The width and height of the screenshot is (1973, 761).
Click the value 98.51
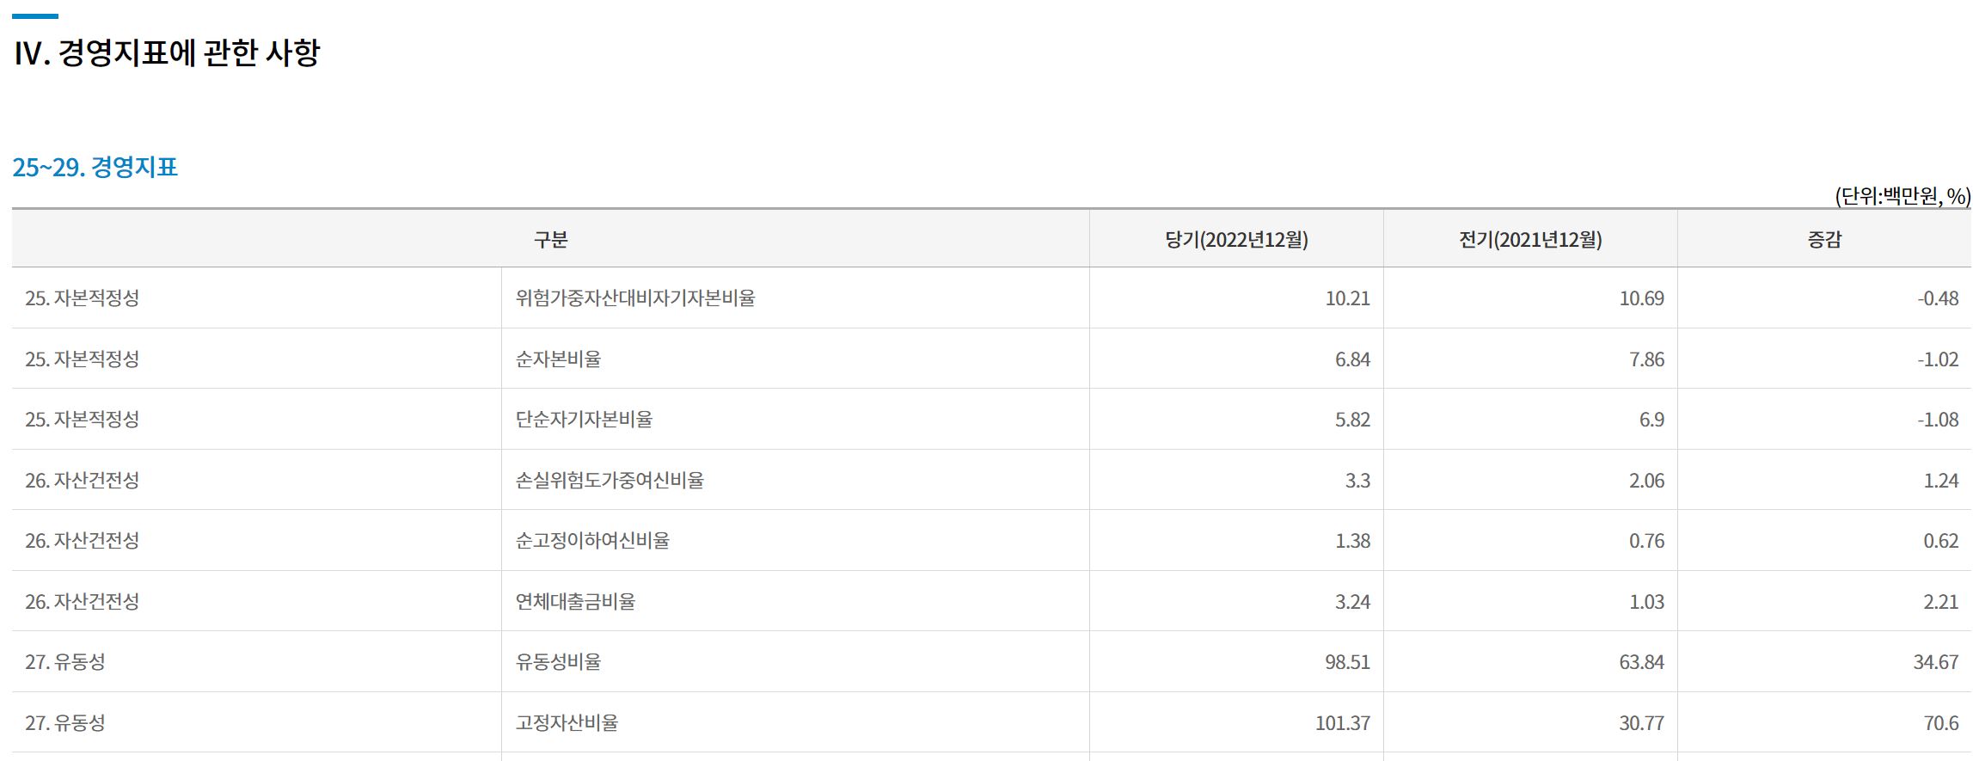pos(1347,662)
